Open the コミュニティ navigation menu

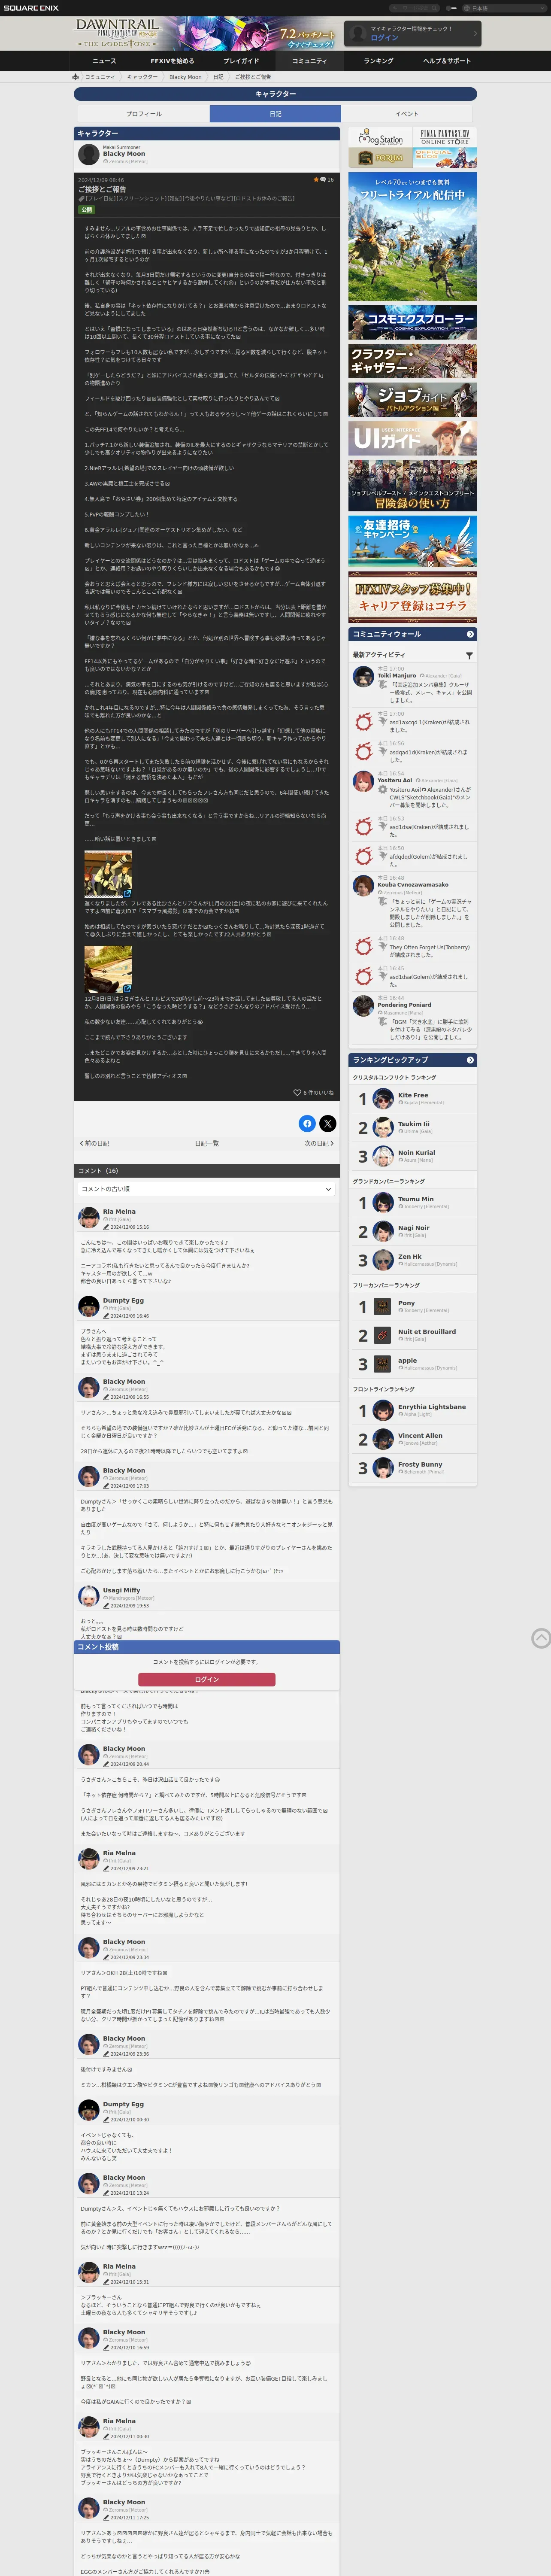coord(309,61)
